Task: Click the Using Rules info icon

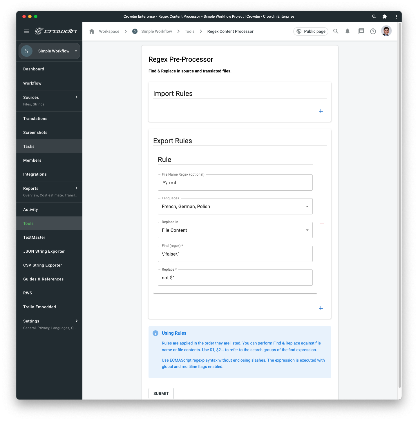Action: 155,333
